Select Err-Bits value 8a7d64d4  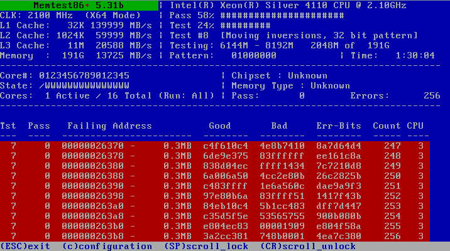click(339, 146)
